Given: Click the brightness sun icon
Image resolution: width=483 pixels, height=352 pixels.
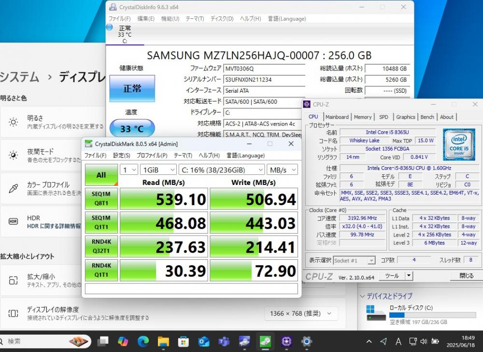Looking at the screenshot, I should (13, 122).
